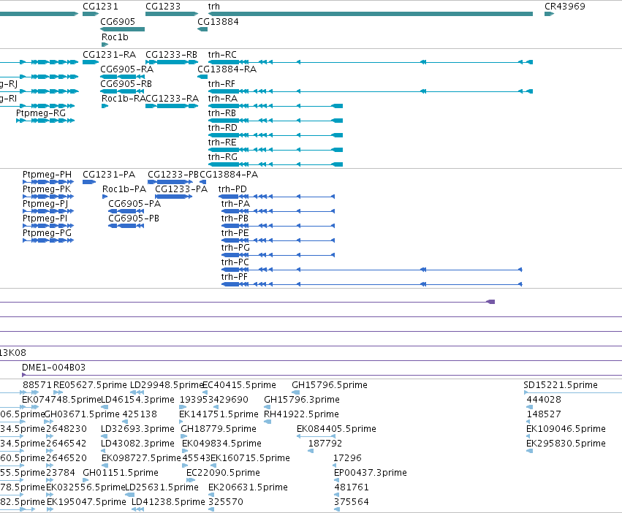Viewport: 622px width, 513px height.
Task: Click protein CG1231-PA label
Action: pyautogui.click(x=109, y=175)
